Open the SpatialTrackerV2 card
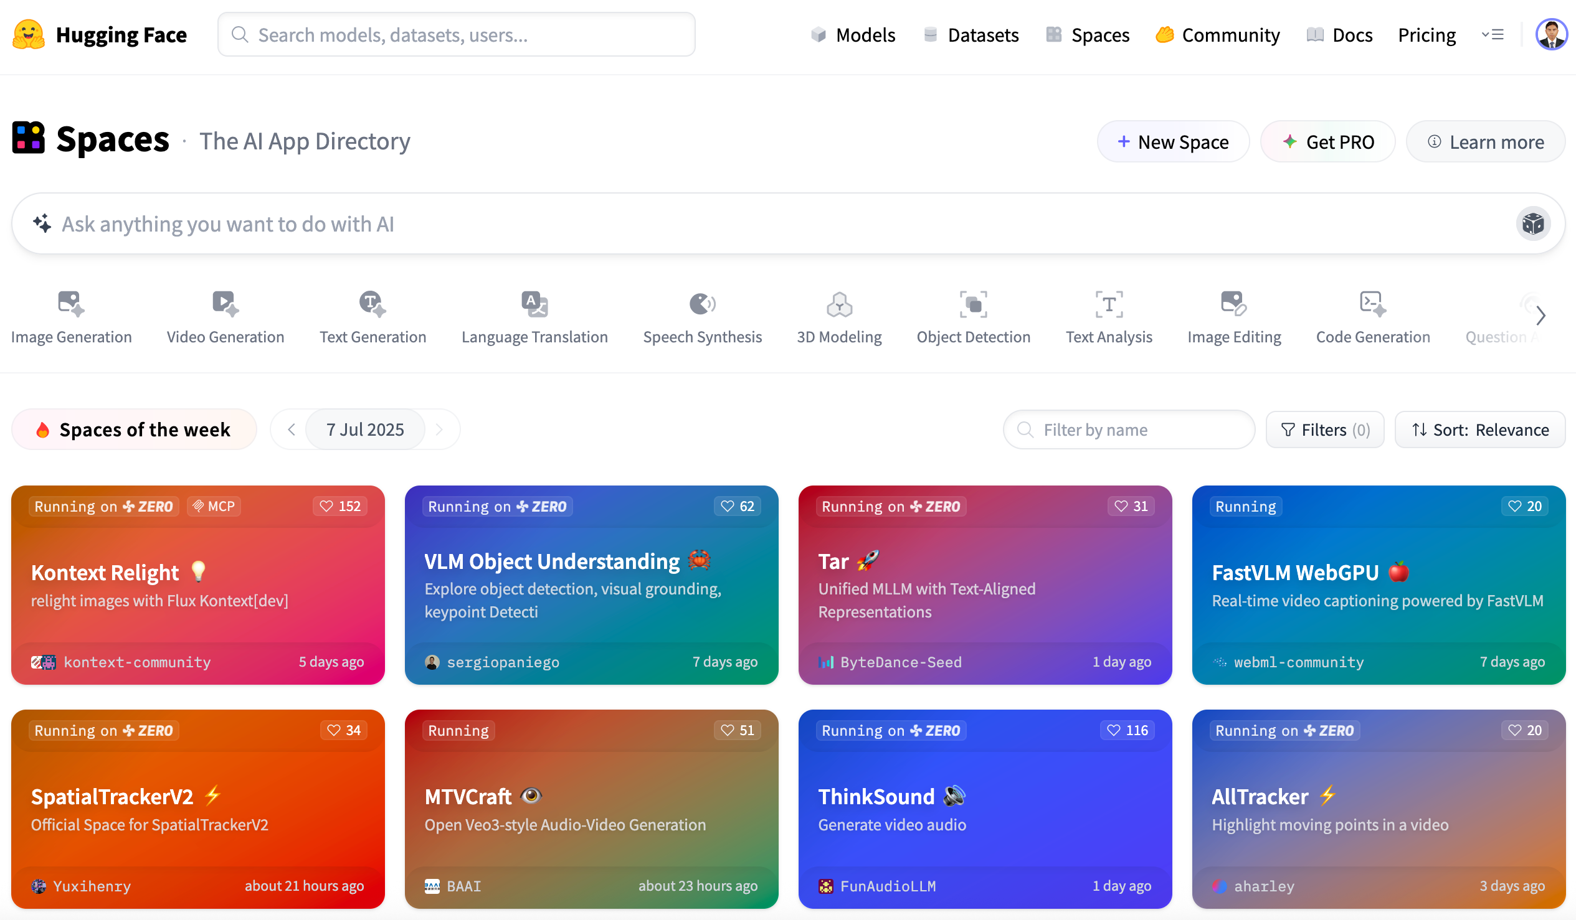 coord(197,809)
